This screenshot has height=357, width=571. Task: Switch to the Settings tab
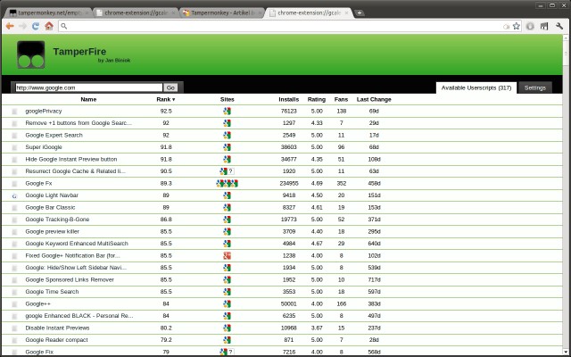[535, 87]
